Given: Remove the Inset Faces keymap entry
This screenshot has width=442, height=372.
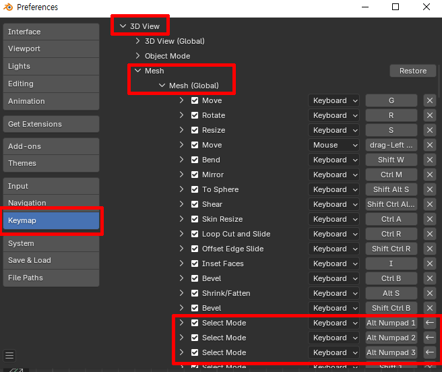Looking at the screenshot, I should tap(430, 263).
